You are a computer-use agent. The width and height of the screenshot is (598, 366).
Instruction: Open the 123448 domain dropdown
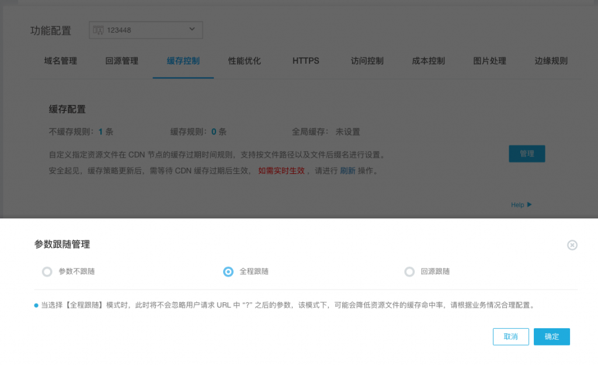145,30
